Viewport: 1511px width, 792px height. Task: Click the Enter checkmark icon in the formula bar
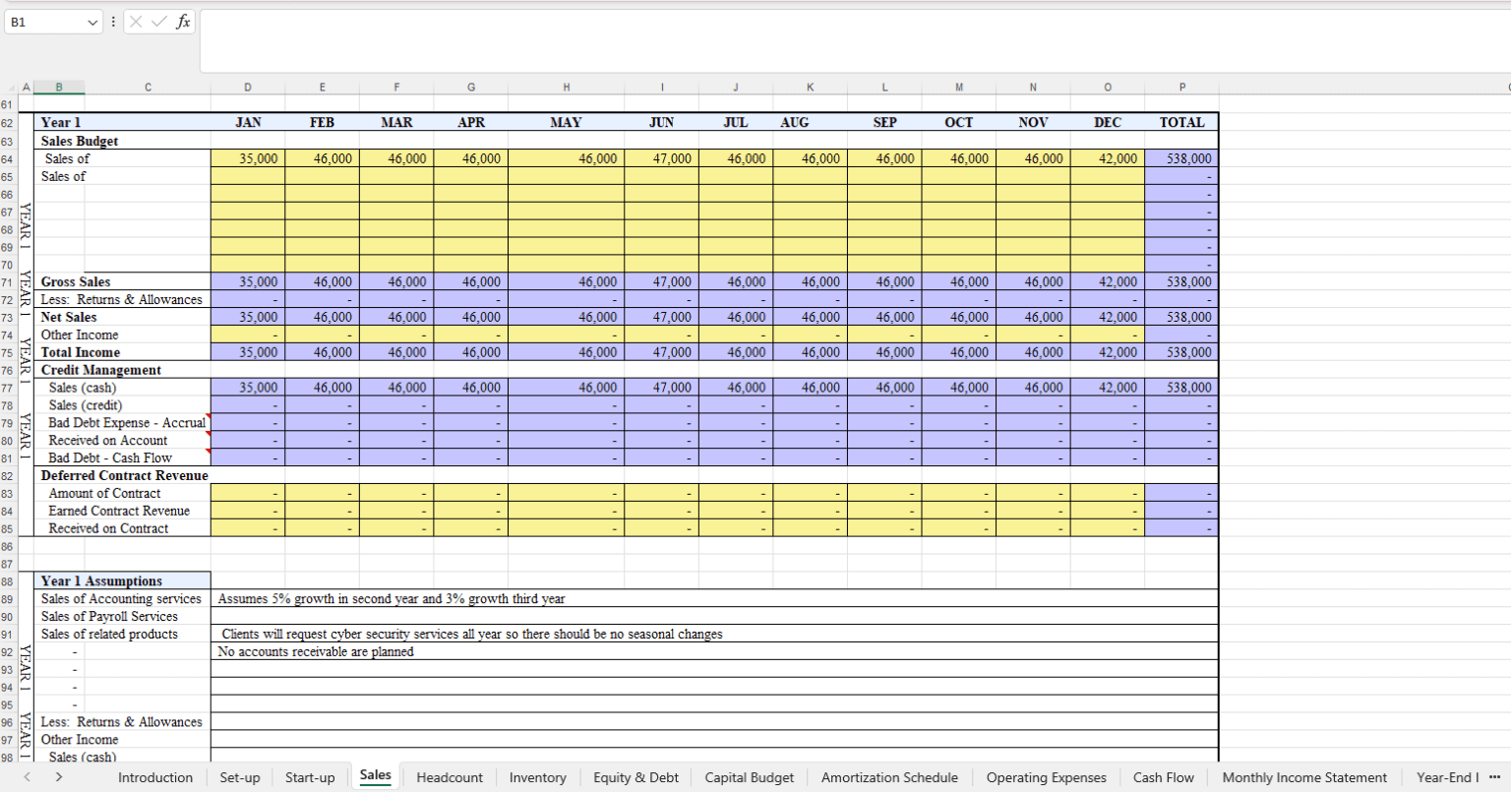[158, 21]
